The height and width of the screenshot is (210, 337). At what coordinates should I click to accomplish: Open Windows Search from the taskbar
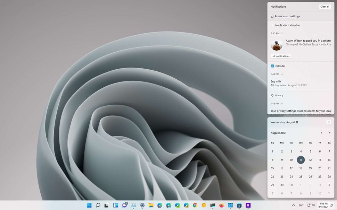[98, 205]
